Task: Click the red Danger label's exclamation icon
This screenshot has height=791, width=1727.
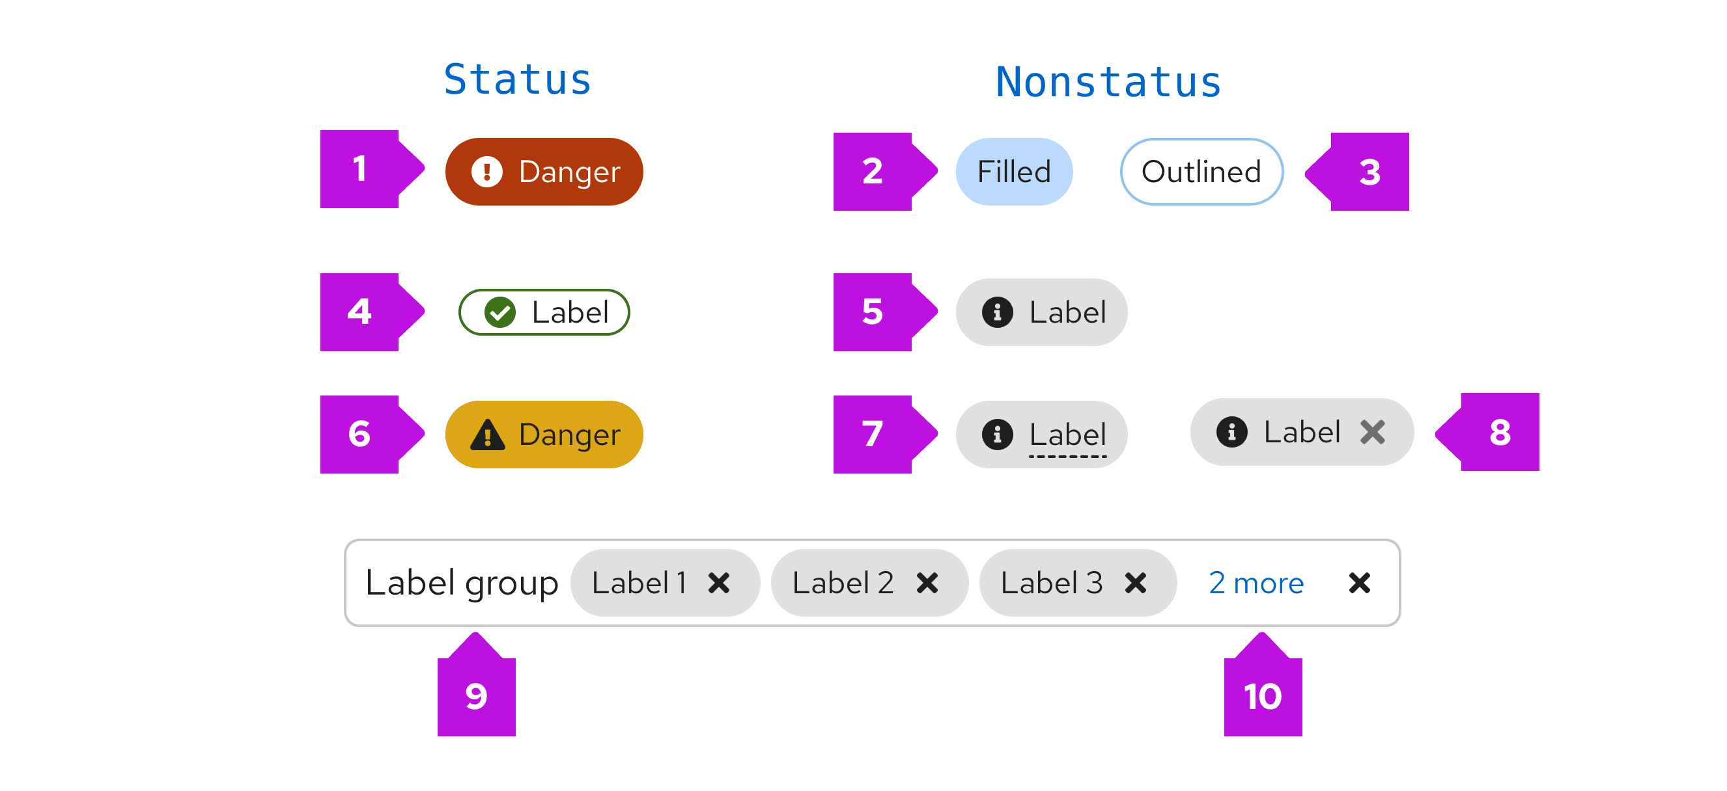Action: pos(486,172)
